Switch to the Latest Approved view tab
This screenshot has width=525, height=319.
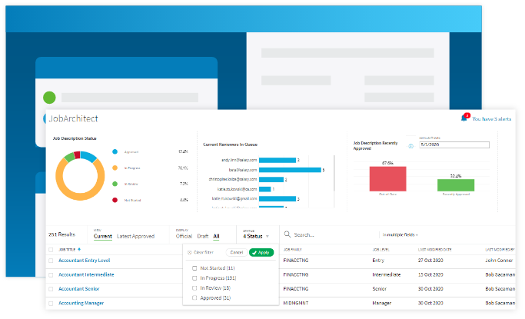pos(135,237)
